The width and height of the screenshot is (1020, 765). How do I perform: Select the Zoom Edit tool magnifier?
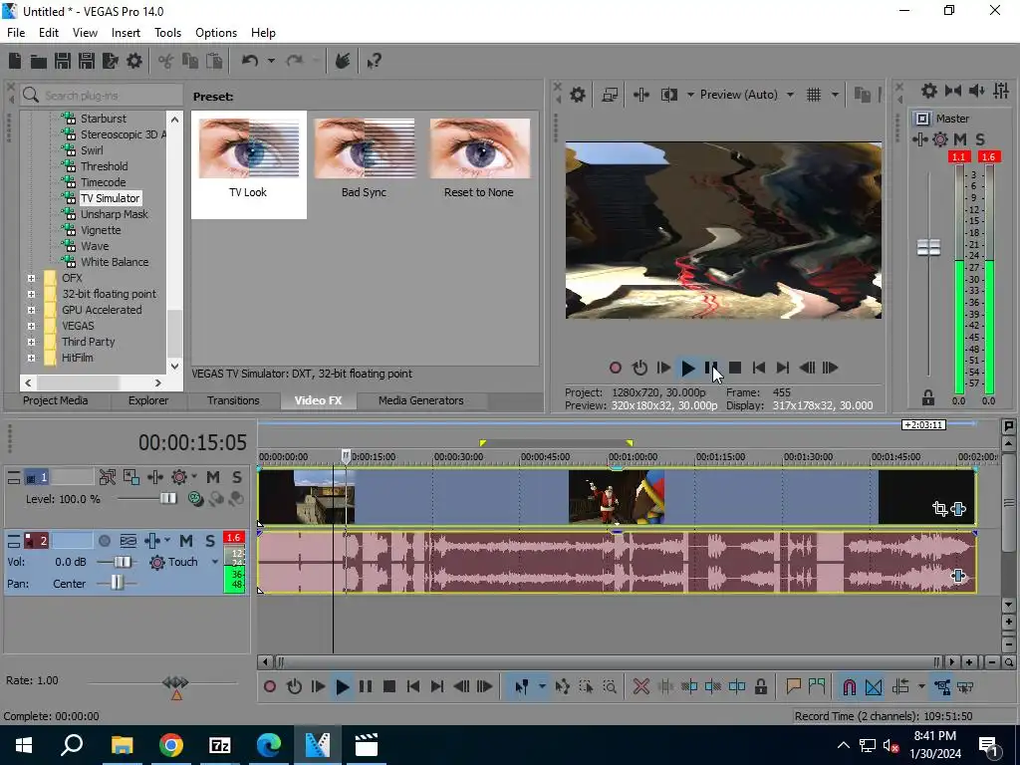610,686
